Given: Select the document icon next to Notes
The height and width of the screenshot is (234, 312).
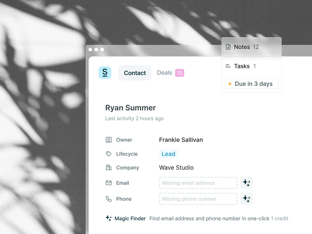Looking at the screenshot, I should click(x=228, y=47).
